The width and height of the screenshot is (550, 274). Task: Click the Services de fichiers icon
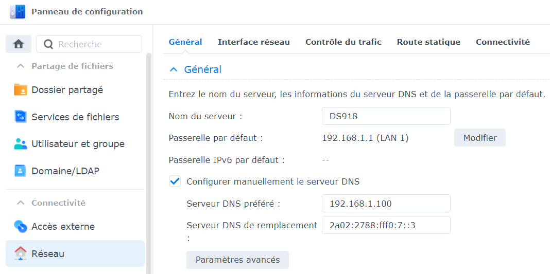pyautogui.click(x=21, y=117)
